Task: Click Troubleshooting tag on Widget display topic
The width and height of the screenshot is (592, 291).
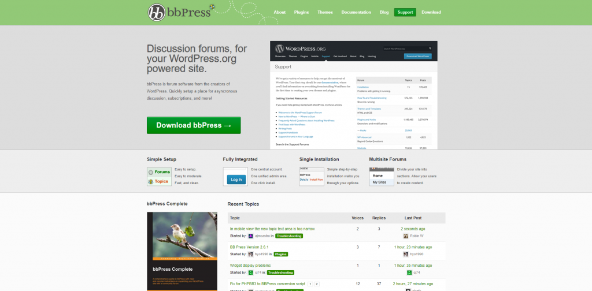Action: [280, 273]
